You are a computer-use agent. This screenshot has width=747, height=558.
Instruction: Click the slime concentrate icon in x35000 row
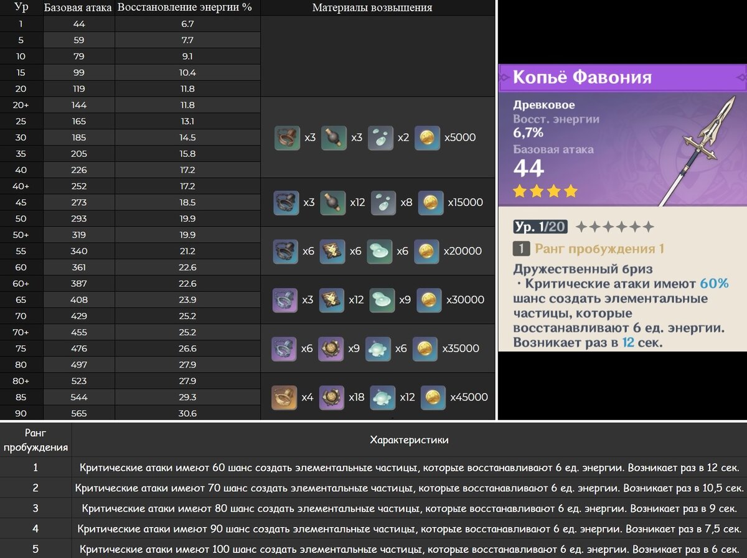point(378,348)
